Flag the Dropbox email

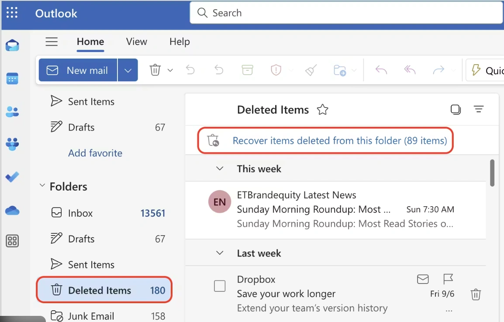click(x=448, y=279)
